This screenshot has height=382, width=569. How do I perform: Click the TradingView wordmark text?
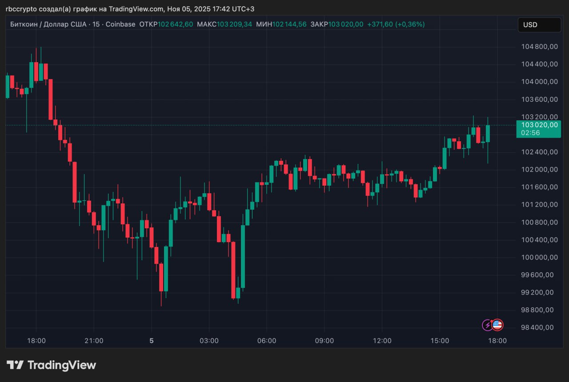coord(62,365)
